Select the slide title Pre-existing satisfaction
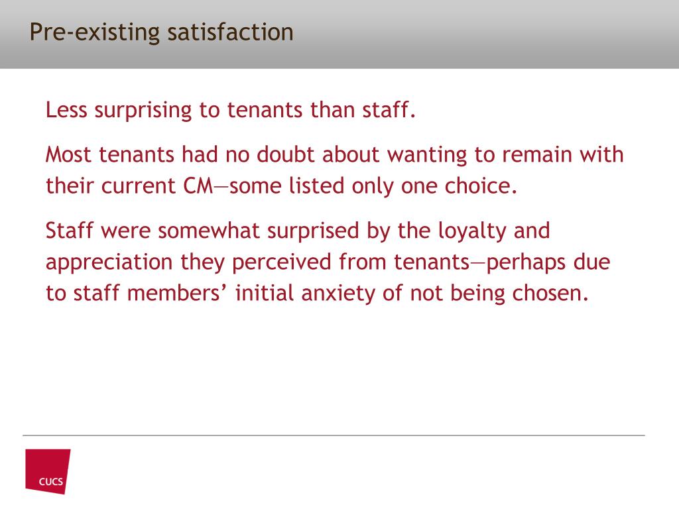 click(161, 32)
